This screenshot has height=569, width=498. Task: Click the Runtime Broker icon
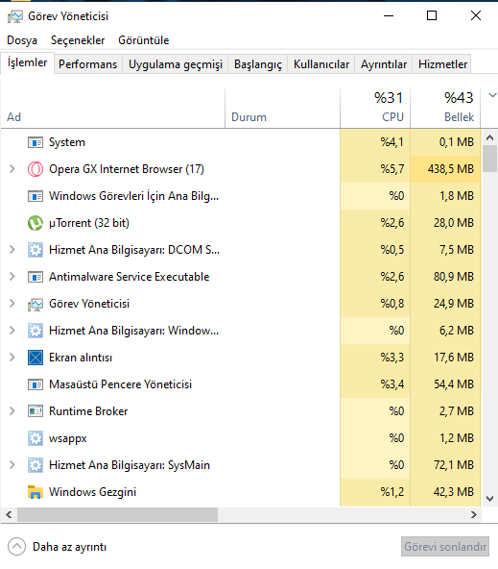[x=36, y=411]
